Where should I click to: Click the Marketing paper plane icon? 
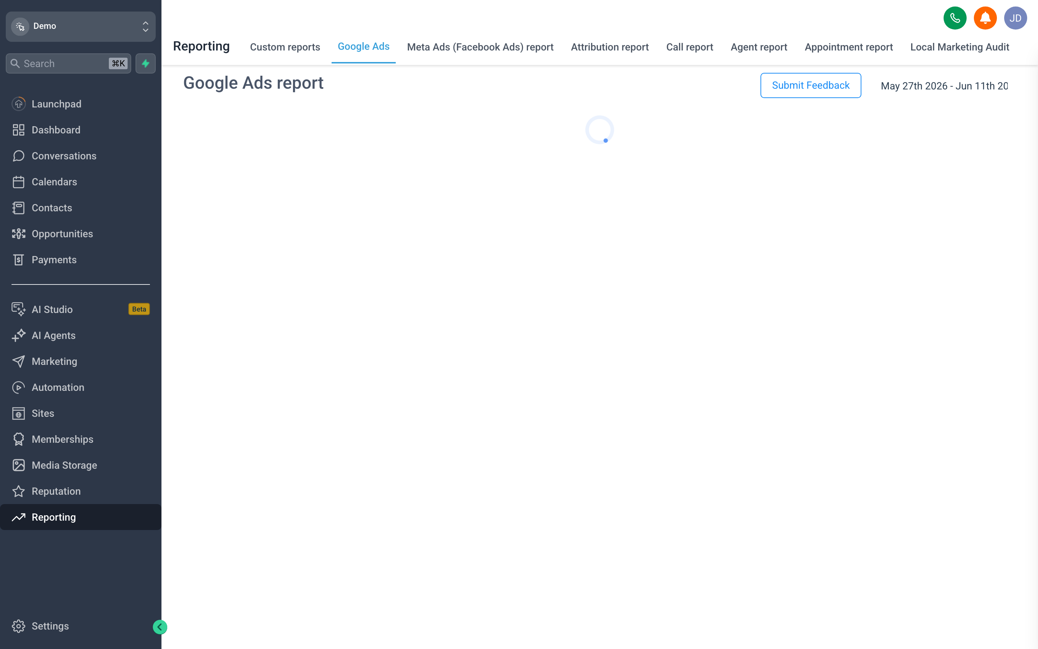tap(18, 361)
